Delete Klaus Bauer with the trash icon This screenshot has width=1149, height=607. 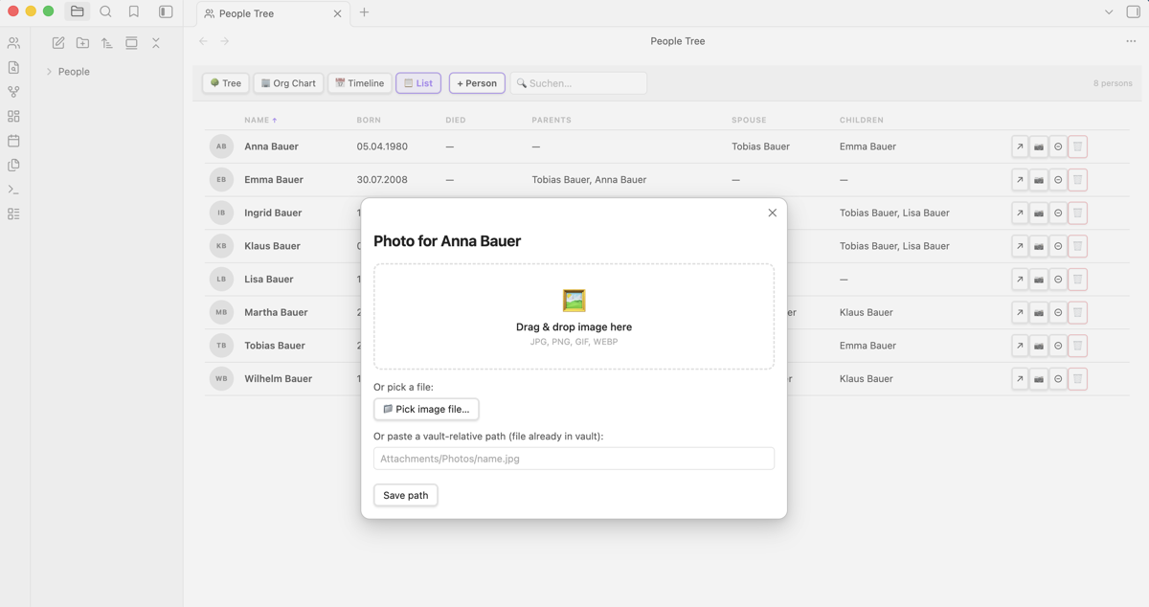click(1077, 246)
